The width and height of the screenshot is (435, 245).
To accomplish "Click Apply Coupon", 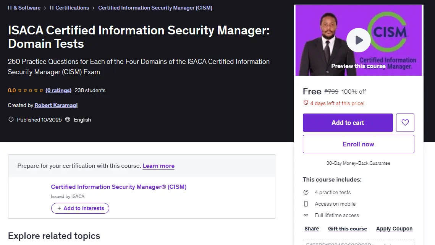I will pyautogui.click(x=394, y=229).
